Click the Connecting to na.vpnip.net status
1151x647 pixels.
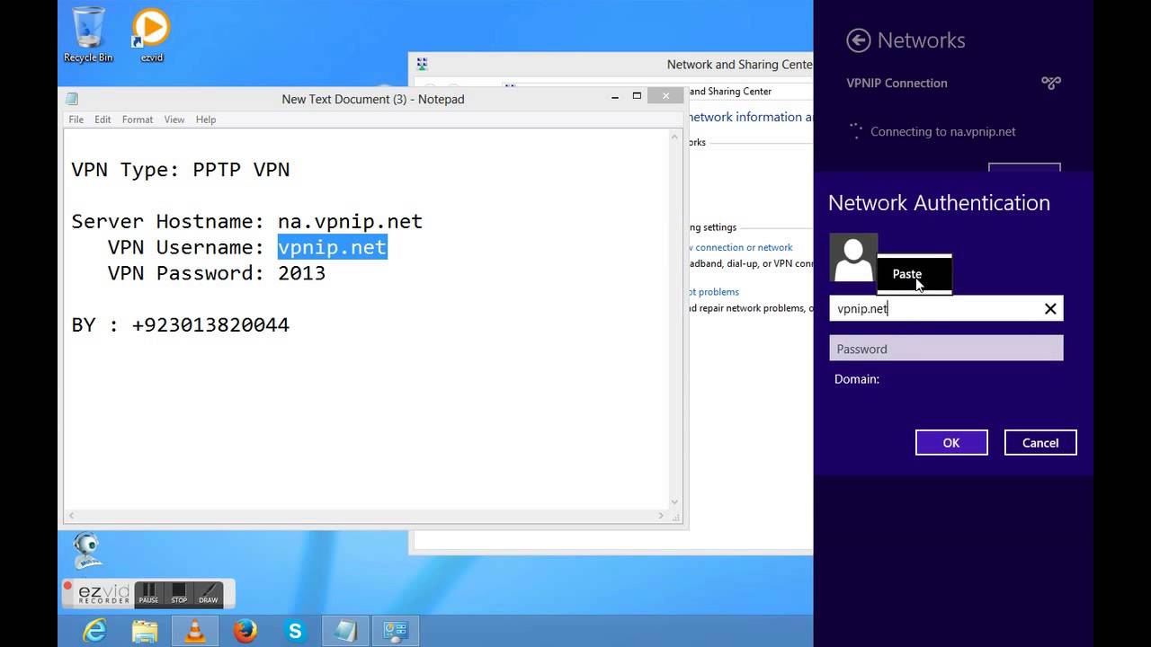(942, 131)
